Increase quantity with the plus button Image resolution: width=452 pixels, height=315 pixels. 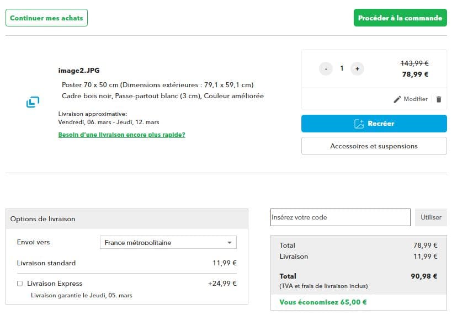pyautogui.click(x=357, y=68)
